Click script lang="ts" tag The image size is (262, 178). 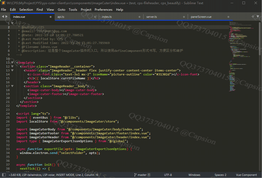[x=33, y=114]
